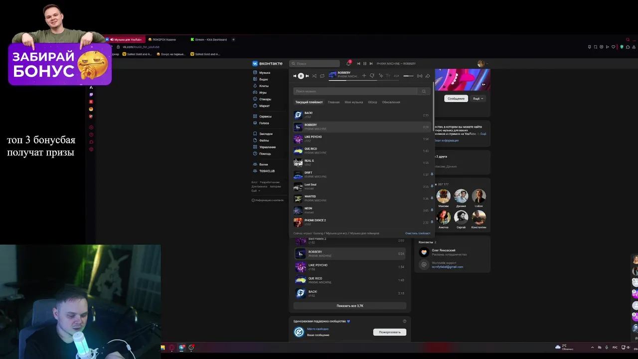Open the Обзор tab

pos(372,102)
